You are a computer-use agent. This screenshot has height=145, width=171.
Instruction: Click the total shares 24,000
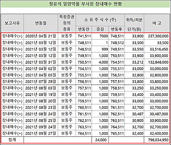[101, 140]
